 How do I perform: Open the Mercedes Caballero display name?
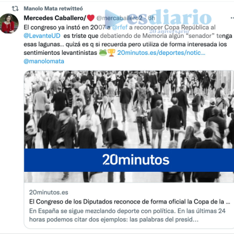[x=55, y=18]
